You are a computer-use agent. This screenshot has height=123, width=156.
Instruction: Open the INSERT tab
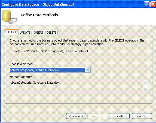(x=38, y=33)
